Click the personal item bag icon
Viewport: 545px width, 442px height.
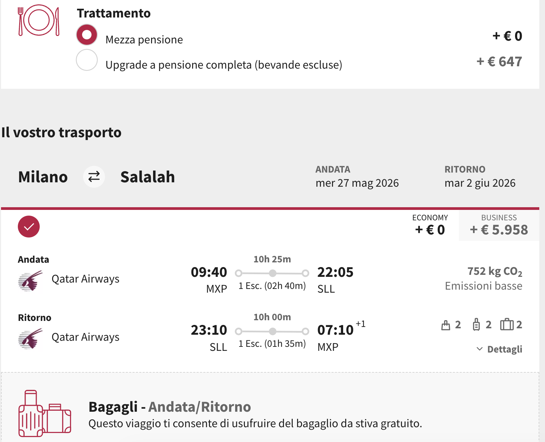coord(446,325)
